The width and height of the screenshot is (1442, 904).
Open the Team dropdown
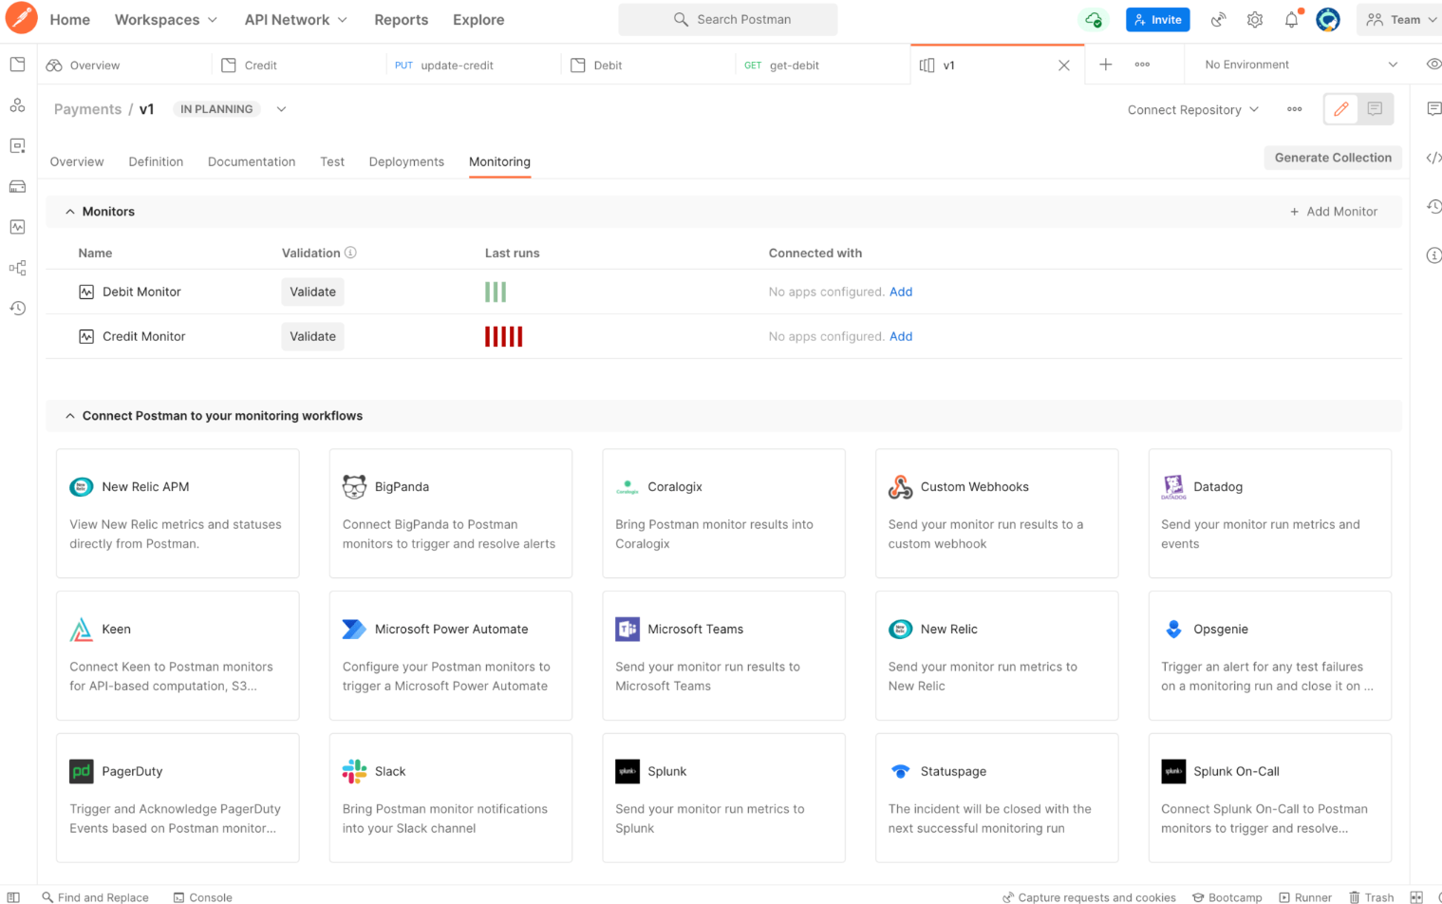[1400, 19]
